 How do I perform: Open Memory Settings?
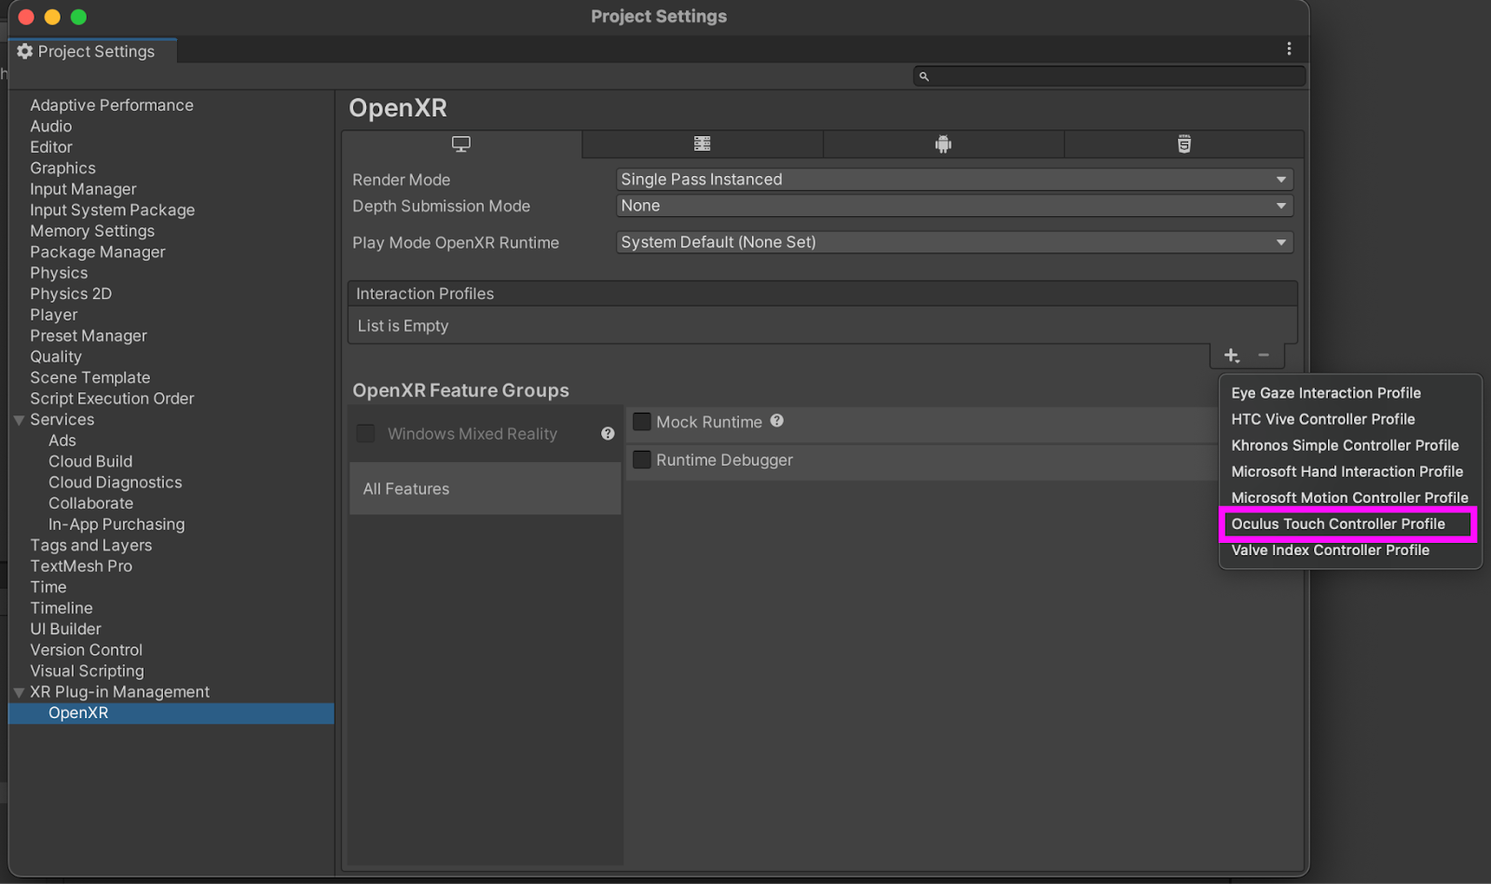[x=92, y=231]
